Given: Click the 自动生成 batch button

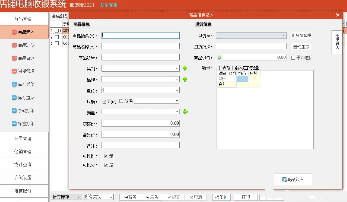Looking at the screenshot, I should pyautogui.click(x=301, y=47).
